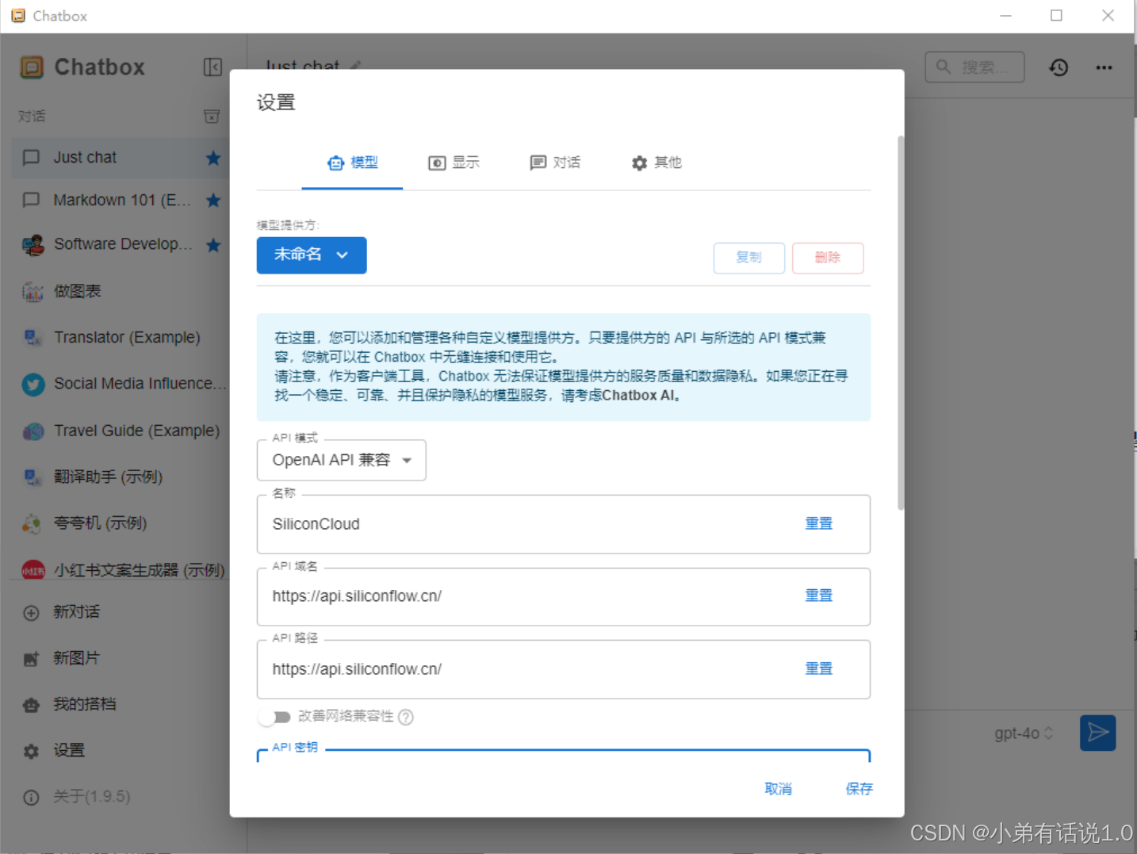
Task: Reset the API 路径 field with 重置
Action: (819, 668)
